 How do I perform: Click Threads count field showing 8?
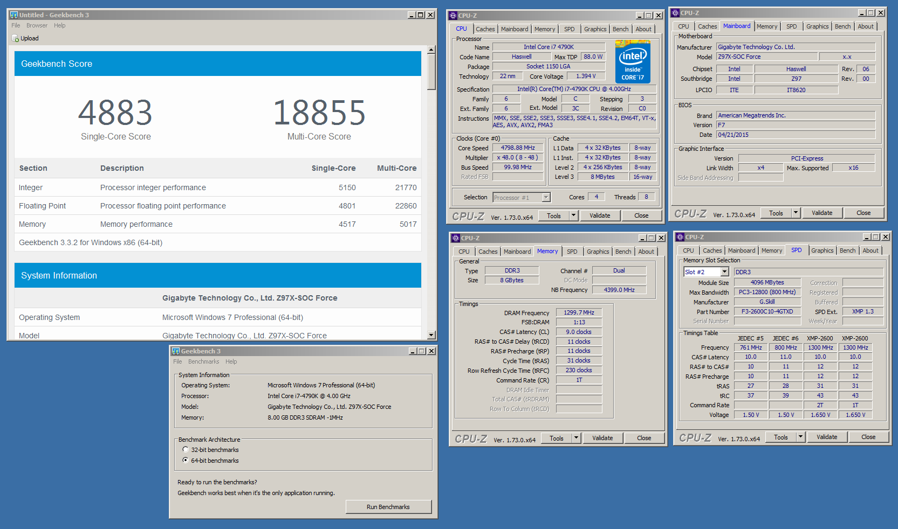tap(646, 197)
